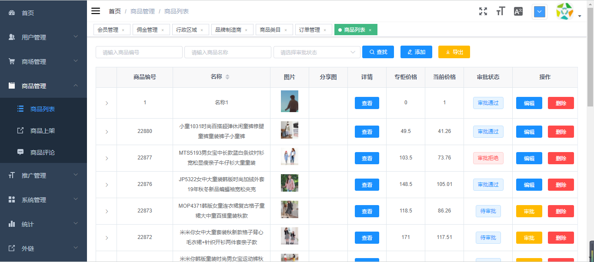Click the 商品管理 breadcrumb link
This screenshot has width=594, height=262.
click(x=143, y=11)
